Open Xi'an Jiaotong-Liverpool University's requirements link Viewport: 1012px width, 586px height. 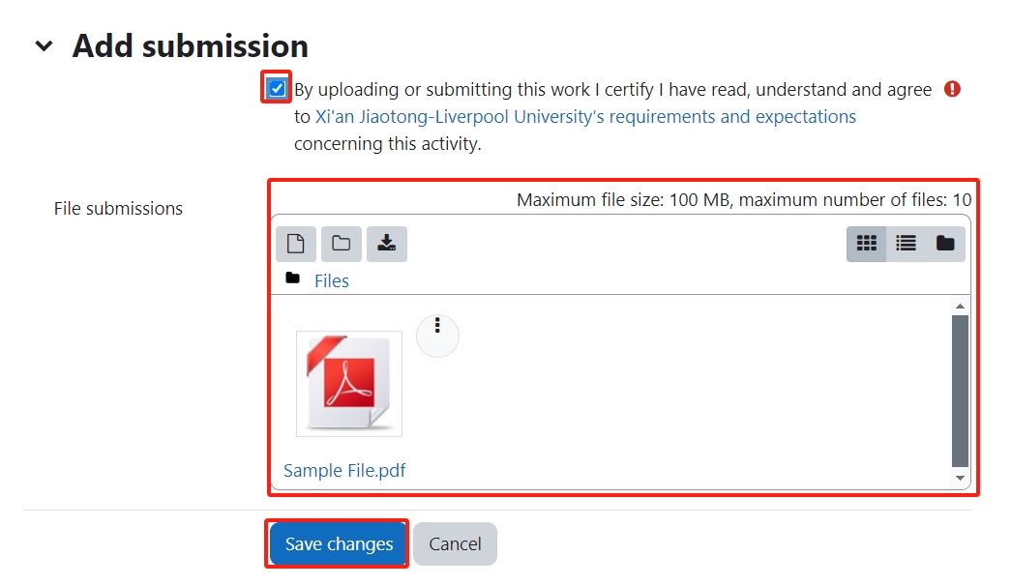[x=584, y=116]
